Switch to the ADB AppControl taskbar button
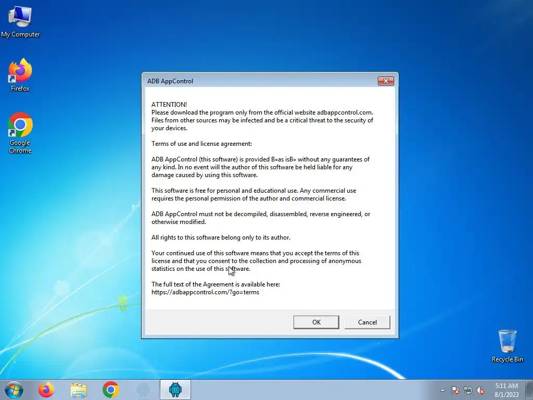 175,390
